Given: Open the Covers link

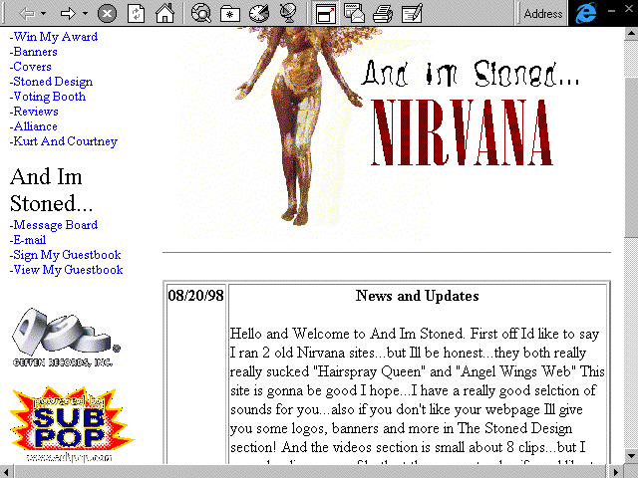Looking at the screenshot, I should click(32, 67).
